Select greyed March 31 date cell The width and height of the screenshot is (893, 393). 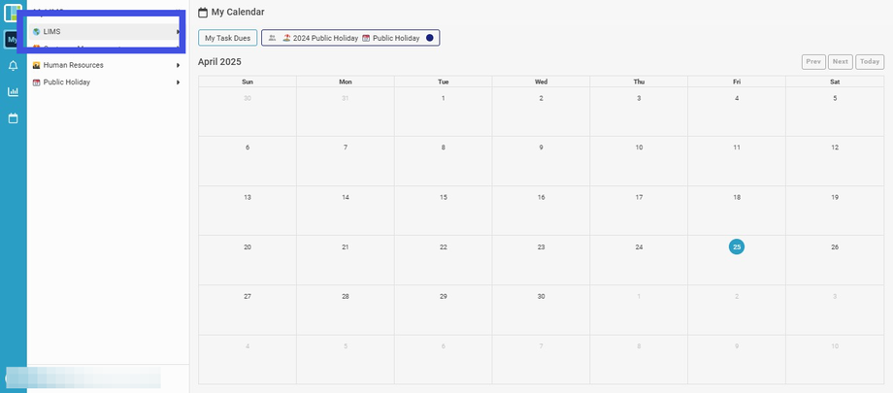346,112
